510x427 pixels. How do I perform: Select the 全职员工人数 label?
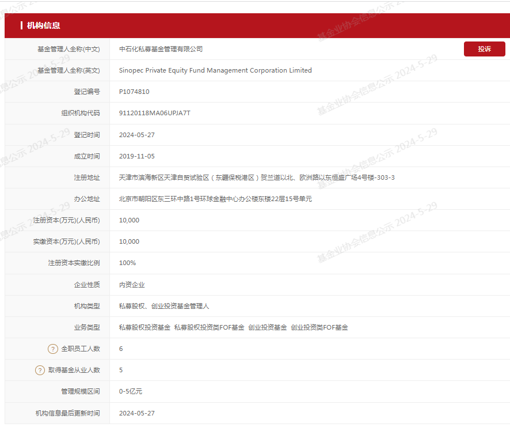81,349
